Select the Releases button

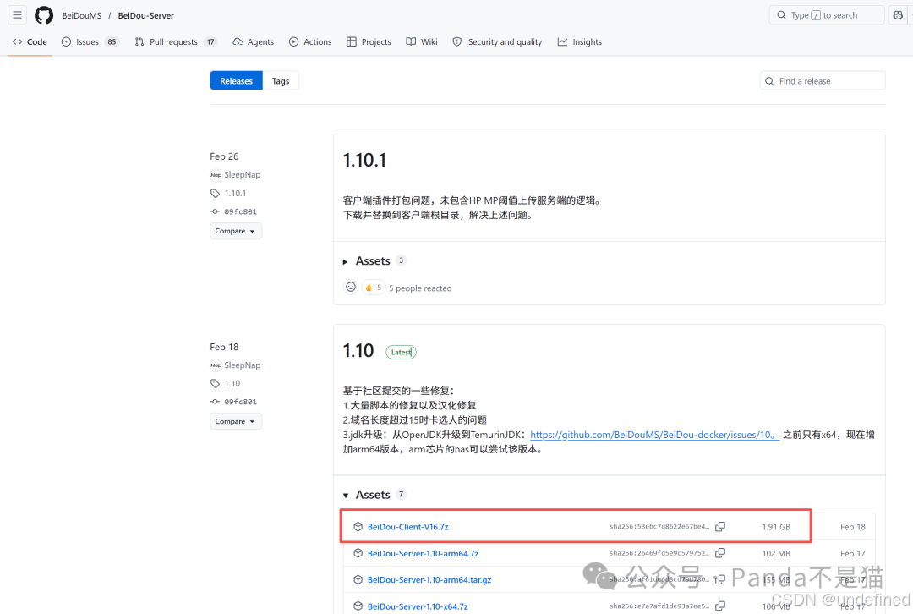237,81
